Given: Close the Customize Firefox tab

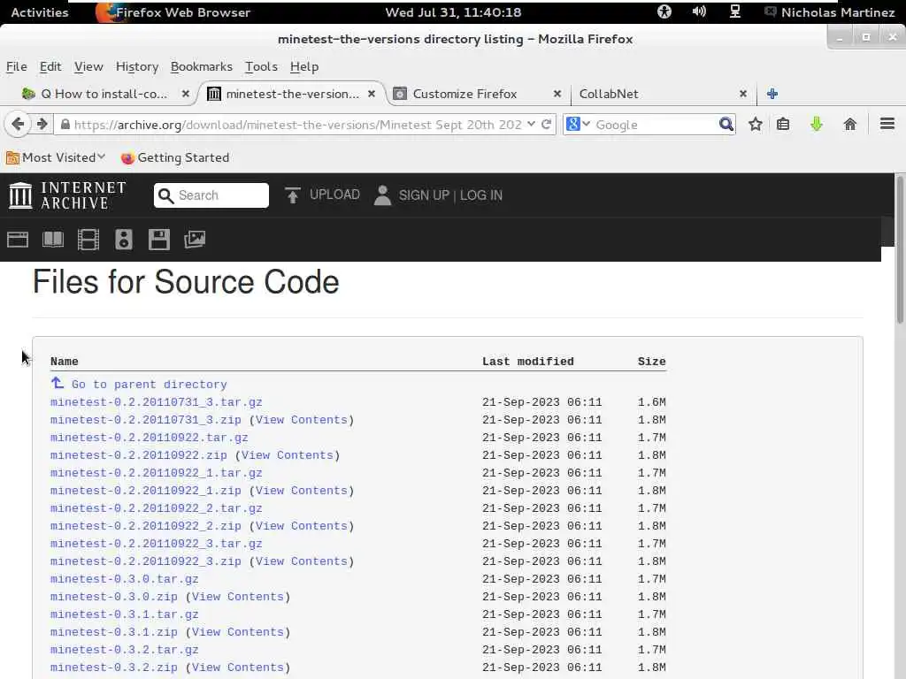Looking at the screenshot, I should pos(557,94).
